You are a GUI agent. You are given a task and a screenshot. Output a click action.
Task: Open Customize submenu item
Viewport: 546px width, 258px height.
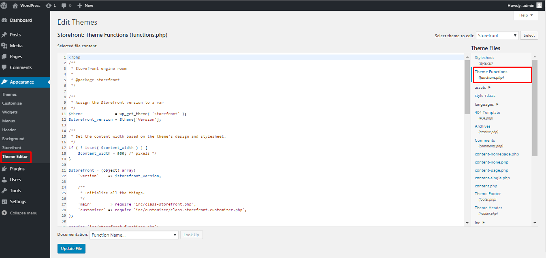(x=12, y=103)
